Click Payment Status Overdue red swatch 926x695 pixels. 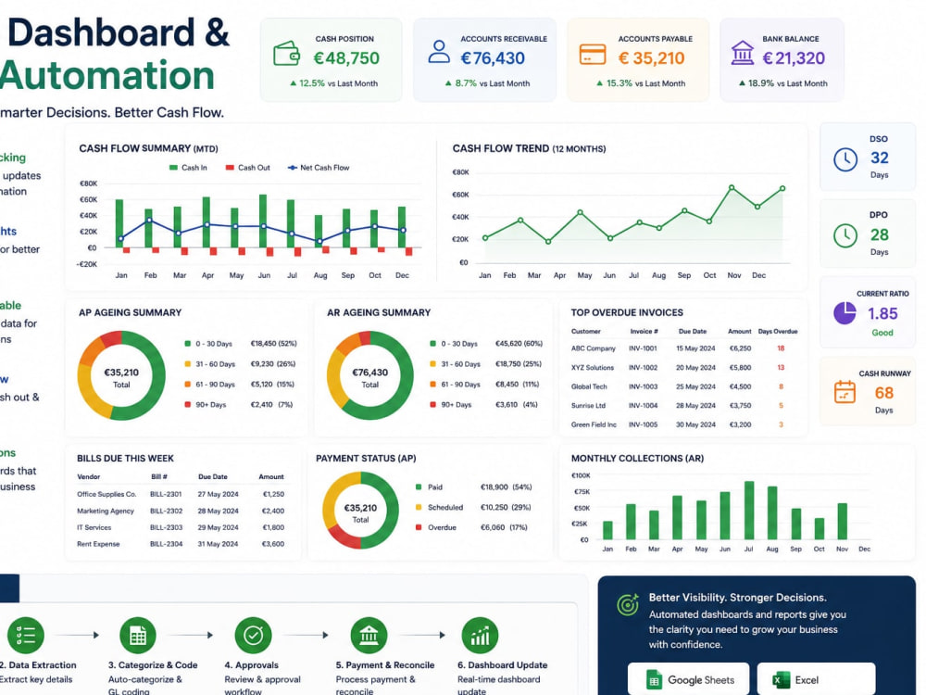click(419, 527)
